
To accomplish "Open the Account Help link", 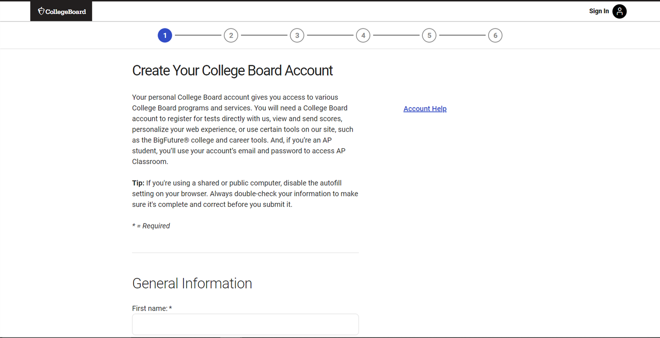I will [425, 109].
